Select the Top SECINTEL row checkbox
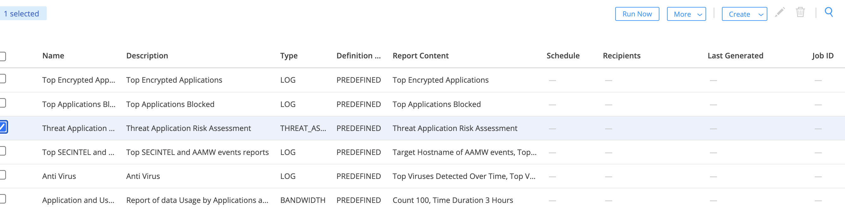Viewport: 845px width, 207px height. pyautogui.click(x=2, y=151)
